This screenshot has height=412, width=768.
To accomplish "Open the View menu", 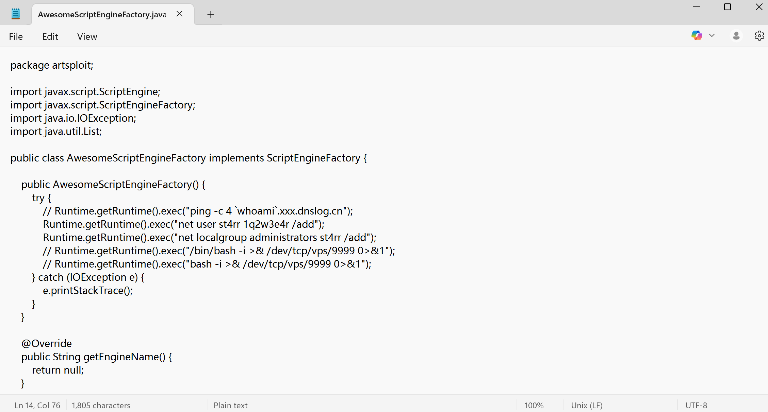I will tap(87, 36).
